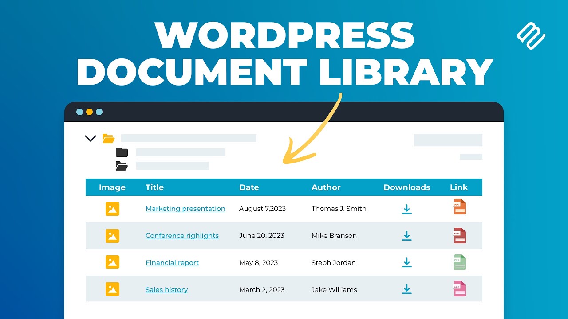Open the XLS file icon link
568x319 pixels.
tap(460, 262)
